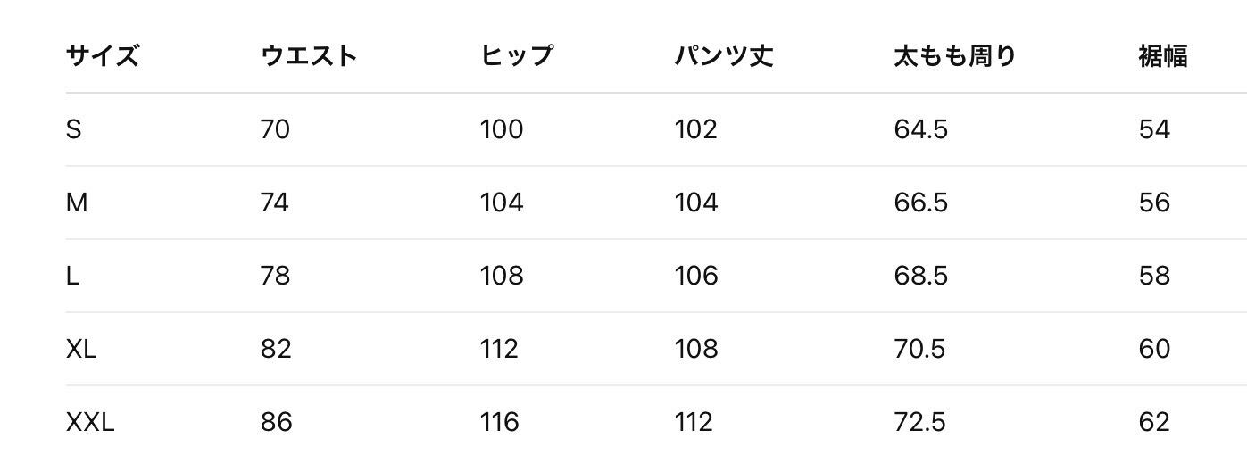The height and width of the screenshot is (463, 1247).
Task: Click waist value 70 for size S
Action: click(x=275, y=129)
